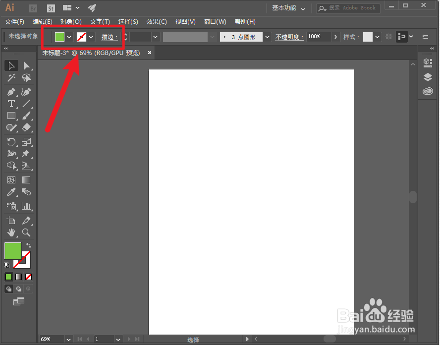The height and width of the screenshot is (345, 440).
Task: Open 效果(C) menu
Action: [157, 22]
